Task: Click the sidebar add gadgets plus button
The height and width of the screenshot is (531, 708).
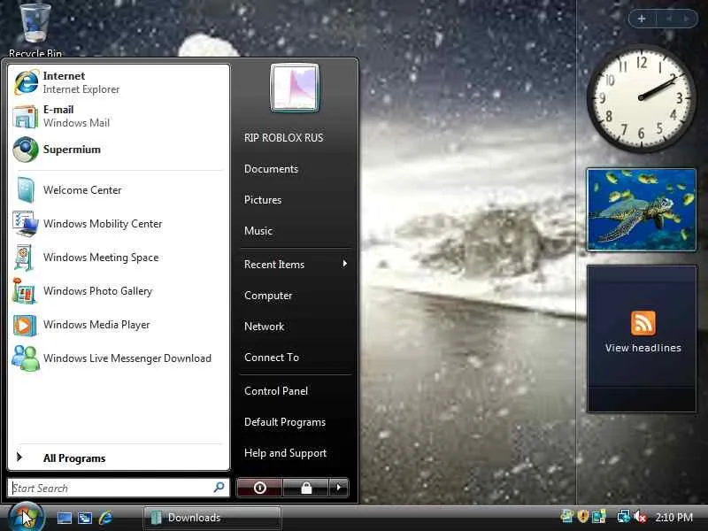Action: click(x=641, y=19)
